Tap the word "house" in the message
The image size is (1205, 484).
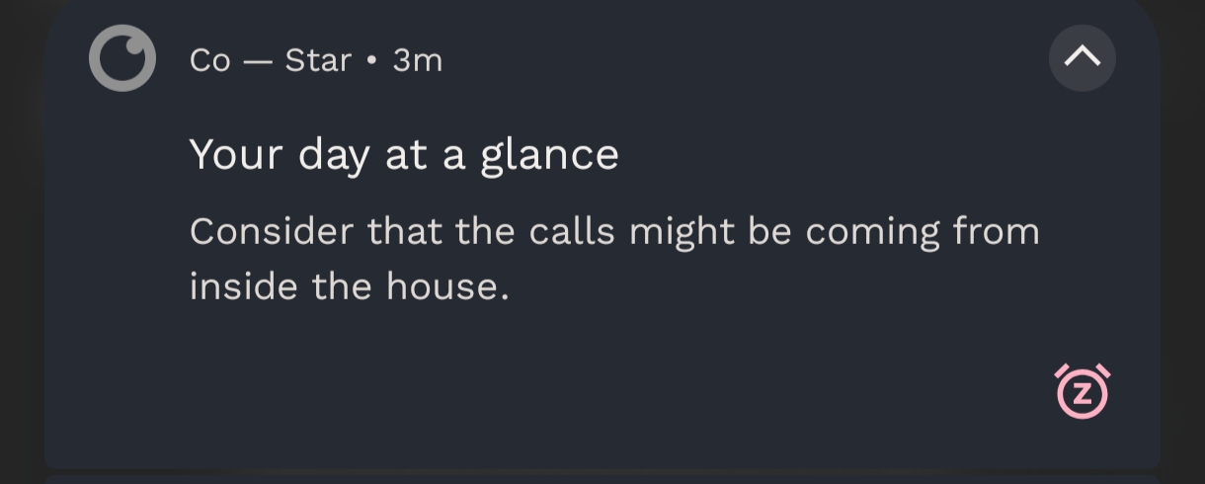pos(442,286)
